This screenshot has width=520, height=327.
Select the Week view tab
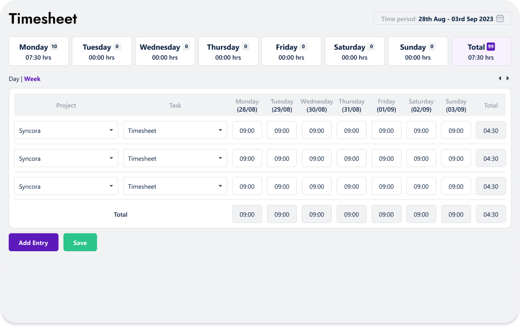[32, 79]
